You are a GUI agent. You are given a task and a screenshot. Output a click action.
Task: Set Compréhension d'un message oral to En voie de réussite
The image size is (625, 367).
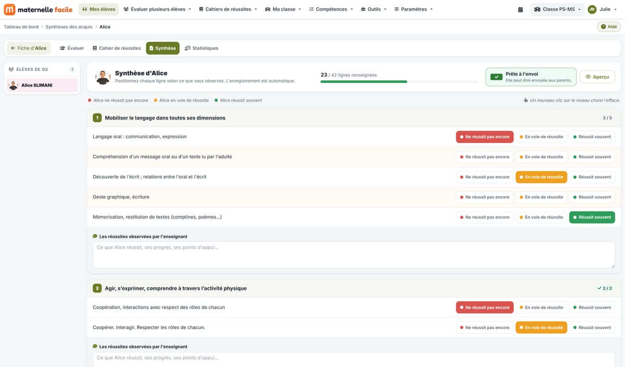(541, 157)
